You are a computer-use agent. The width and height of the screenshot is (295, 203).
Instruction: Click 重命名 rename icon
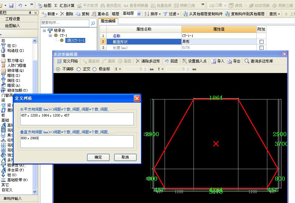pos(94,14)
